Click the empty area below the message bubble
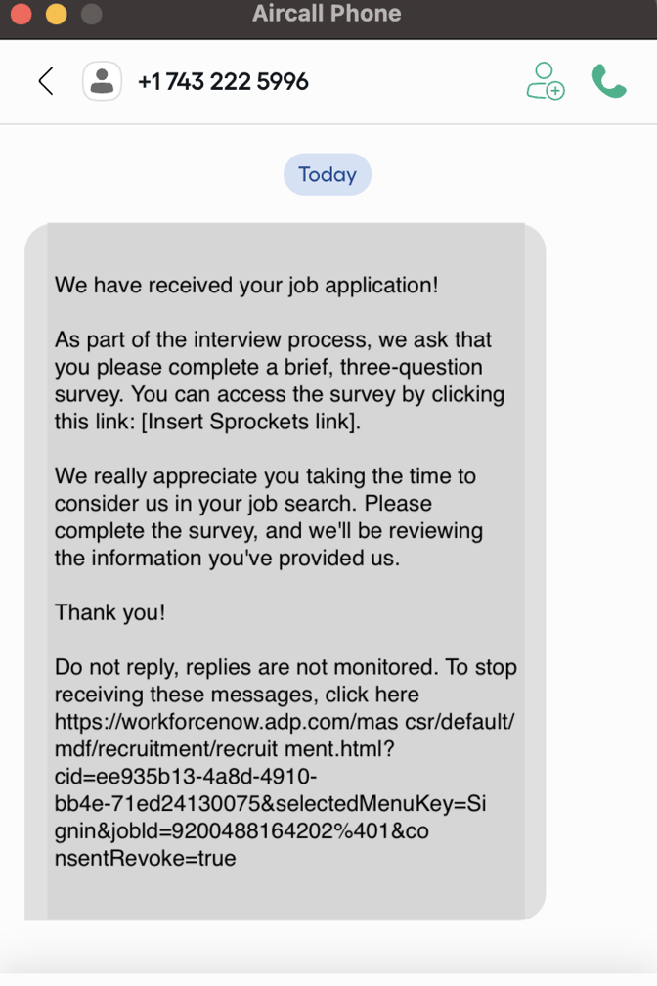 tap(328, 949)
